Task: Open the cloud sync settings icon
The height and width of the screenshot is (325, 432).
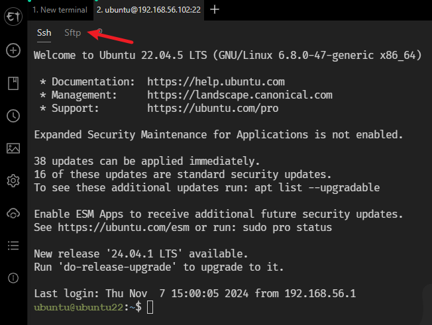Action: pyautogui.click(x=13, y=213)
